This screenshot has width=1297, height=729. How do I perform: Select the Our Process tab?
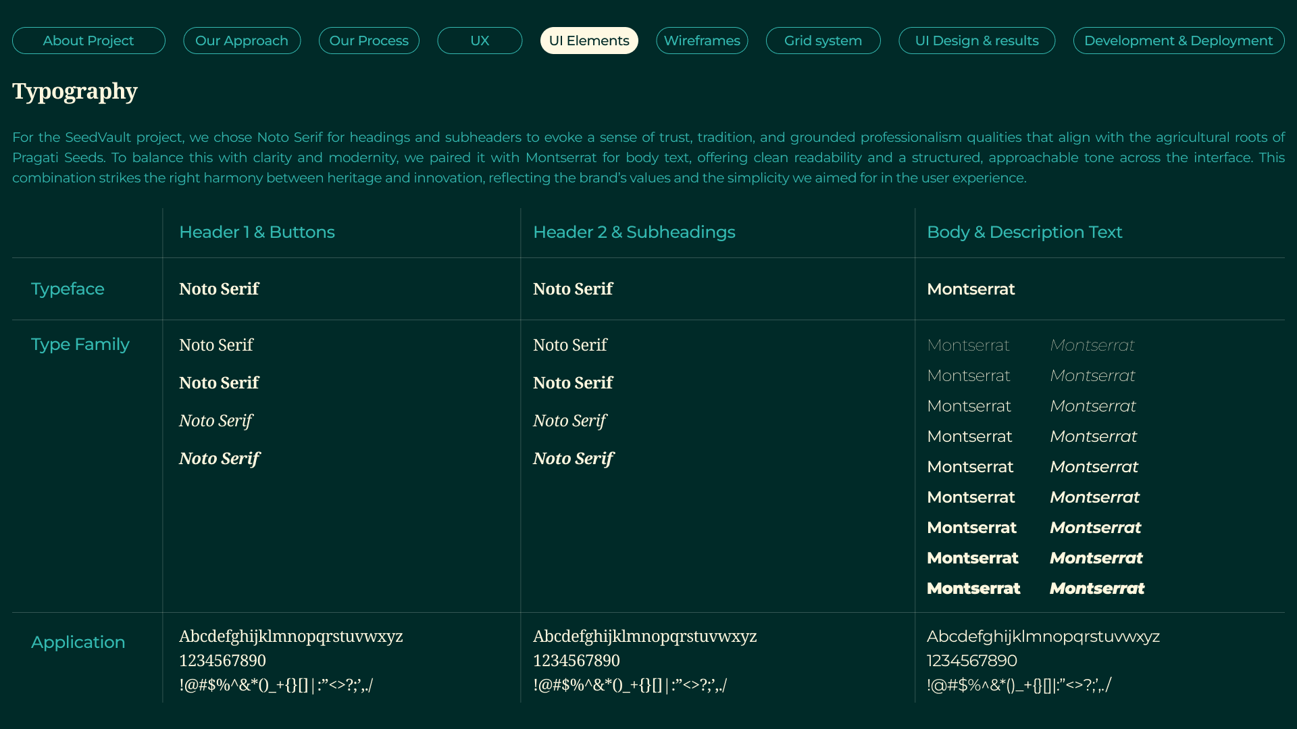(369, 41)
